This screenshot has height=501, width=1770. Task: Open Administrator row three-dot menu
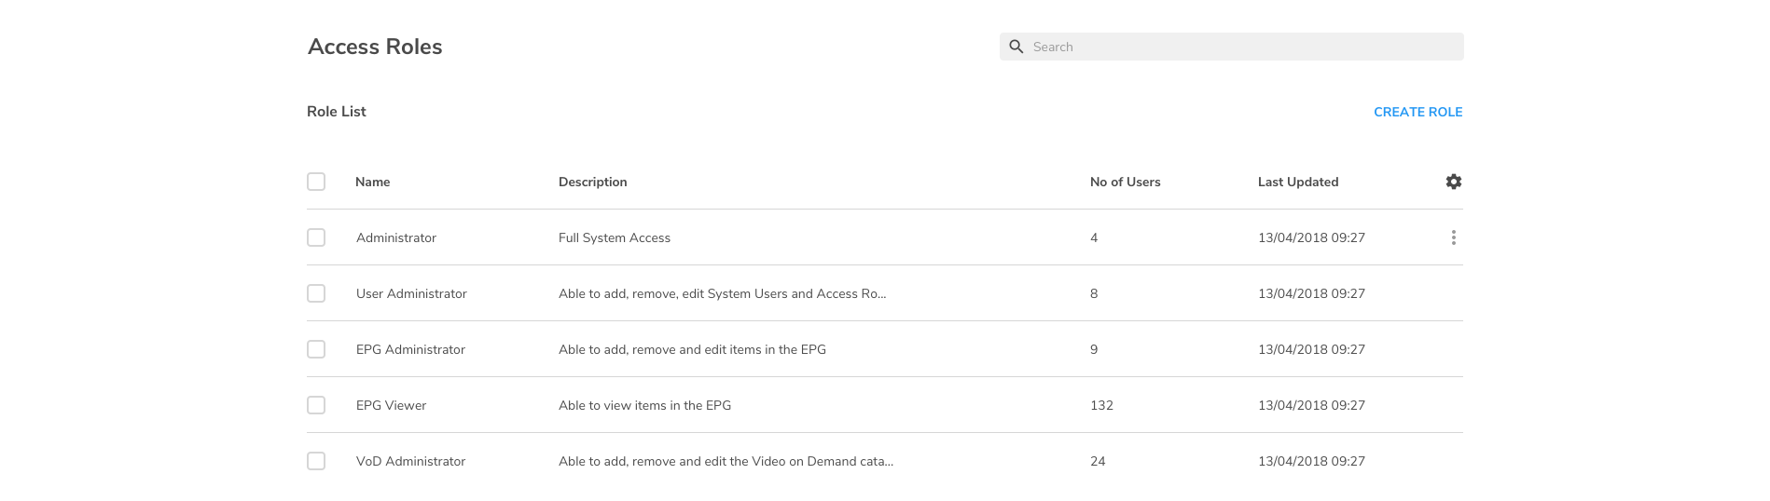[x=1453, y=237]
